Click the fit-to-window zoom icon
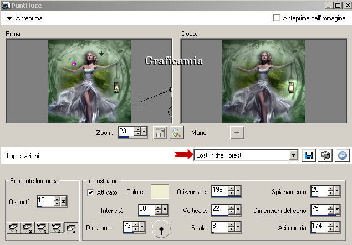The height and width of the screenshot is (245, 352). pos(160,133)
